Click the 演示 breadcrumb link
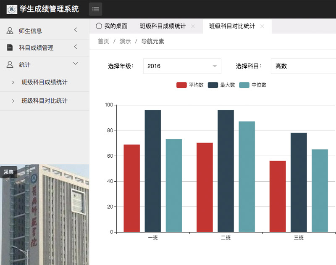This screenshot has width=336, height=265. [x=125, y=41]
